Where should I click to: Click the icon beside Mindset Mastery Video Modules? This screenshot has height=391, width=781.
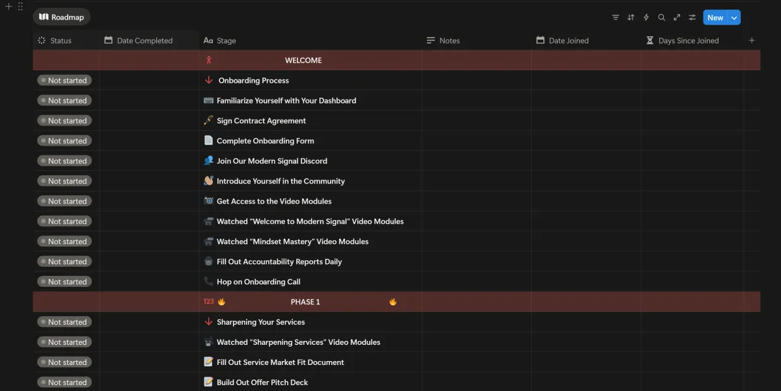pos(208,241)
